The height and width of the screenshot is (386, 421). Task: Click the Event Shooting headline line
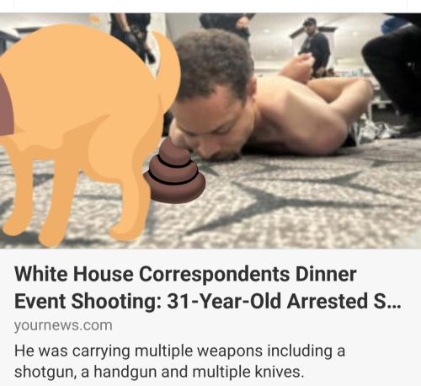pos(208,301)
